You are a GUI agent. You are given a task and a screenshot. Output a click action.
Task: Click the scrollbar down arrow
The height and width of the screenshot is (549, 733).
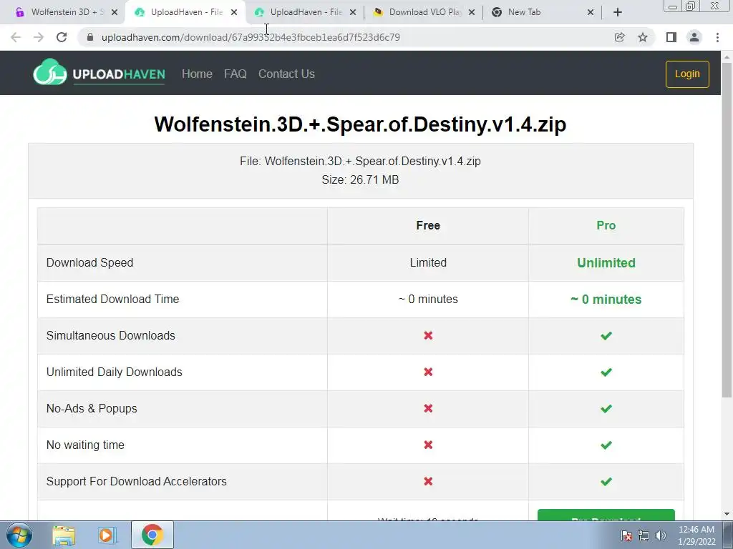click(x=727, y=514)
